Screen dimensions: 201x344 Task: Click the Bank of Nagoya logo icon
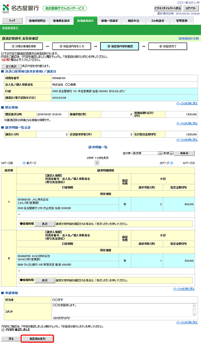point(6,8)
